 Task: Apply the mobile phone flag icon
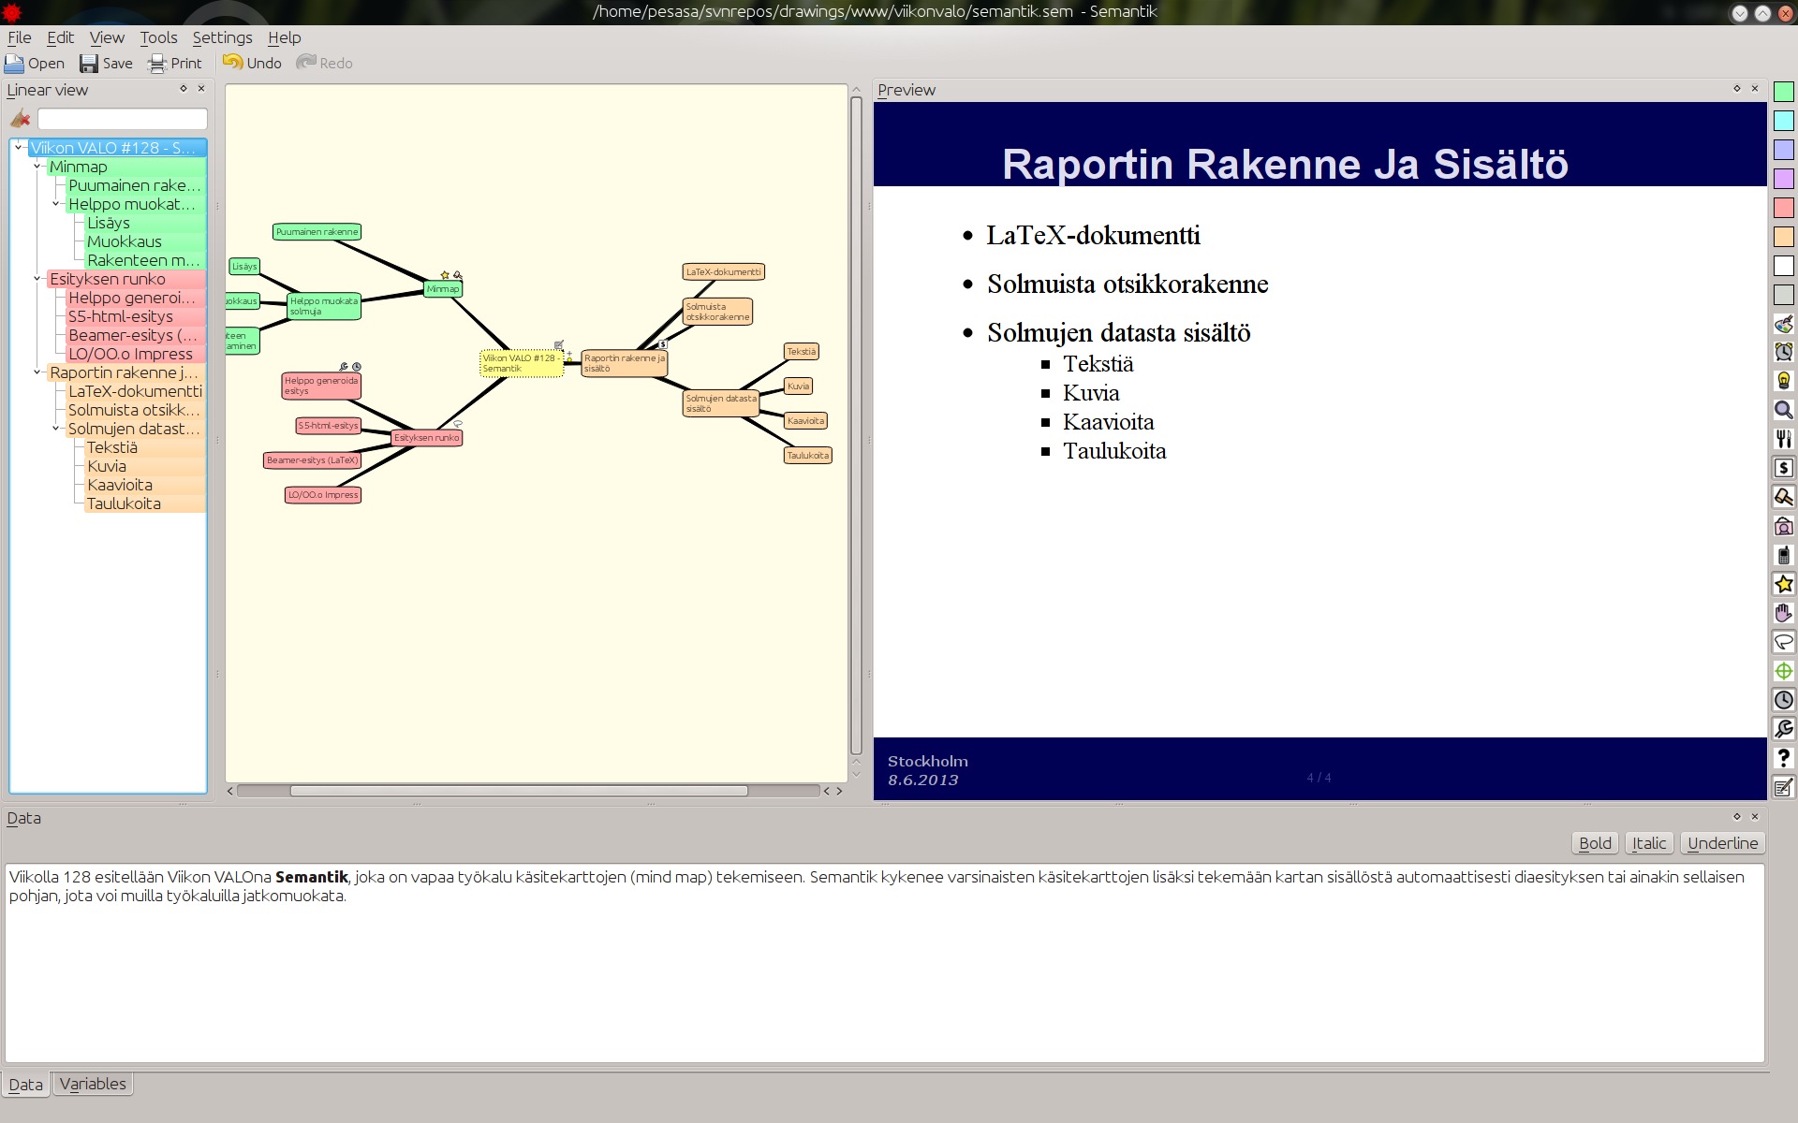click(1783, 555)
